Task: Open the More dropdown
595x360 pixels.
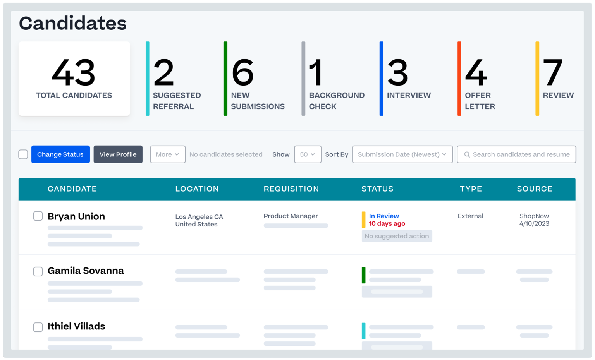Action: coord(168,154)
